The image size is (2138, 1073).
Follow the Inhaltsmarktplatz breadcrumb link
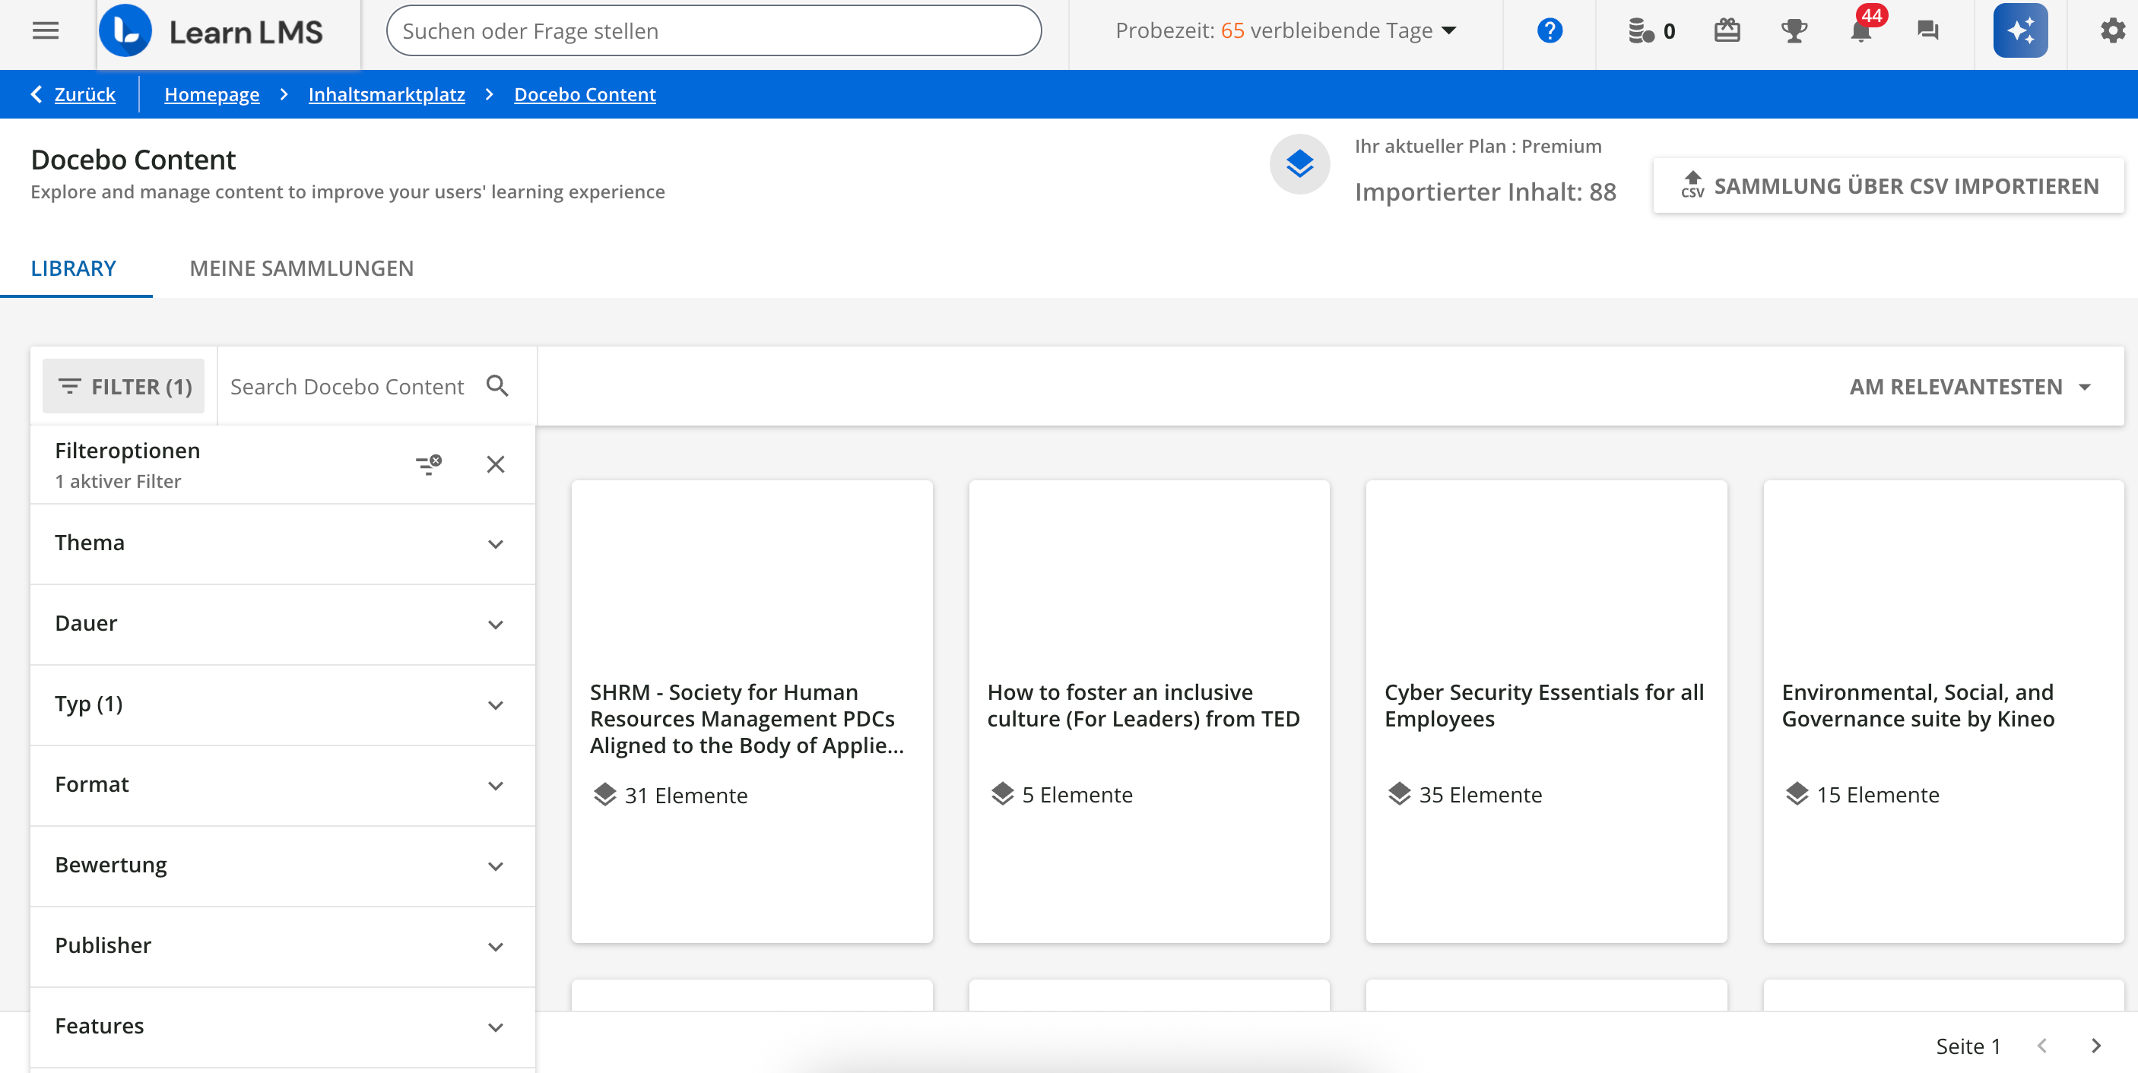point(386,94)
